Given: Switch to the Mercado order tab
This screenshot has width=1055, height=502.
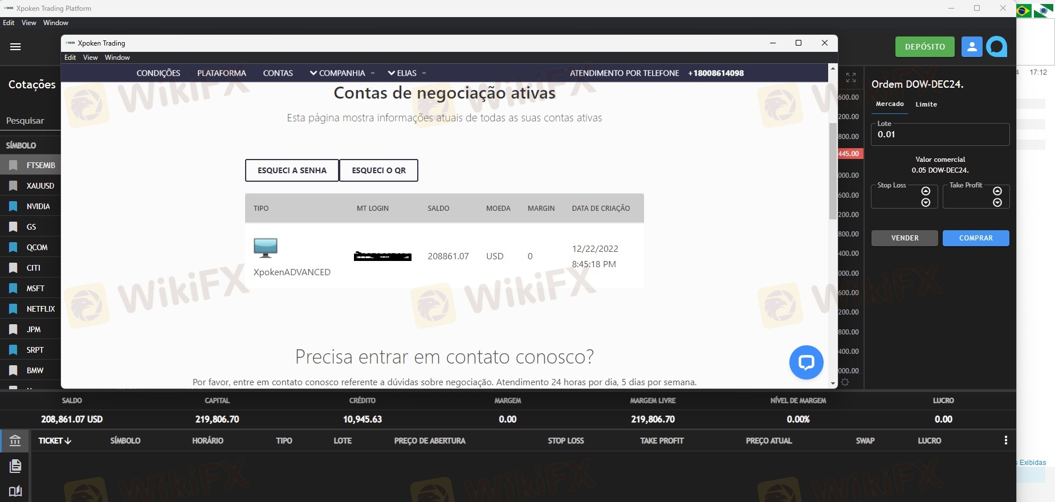Looking at the screenshot, I should [890, 104].
